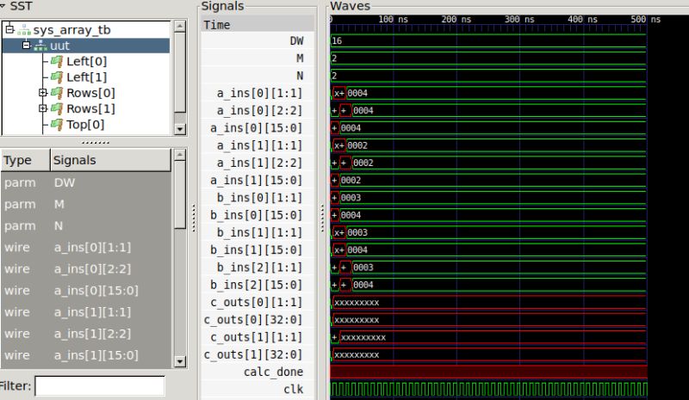Click grip between Signals and Waves panes
This screenshot has height=400, width=689.
pos(322,218)
